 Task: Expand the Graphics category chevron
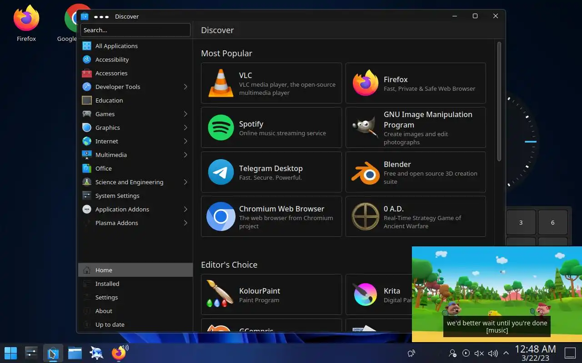coord(186,128)
